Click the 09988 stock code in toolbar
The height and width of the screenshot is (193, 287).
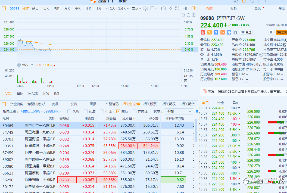click(14, 8)
